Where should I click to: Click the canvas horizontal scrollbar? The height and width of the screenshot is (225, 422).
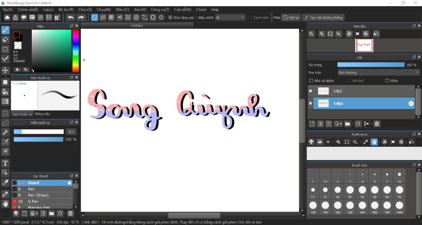[x=194, y=215]
